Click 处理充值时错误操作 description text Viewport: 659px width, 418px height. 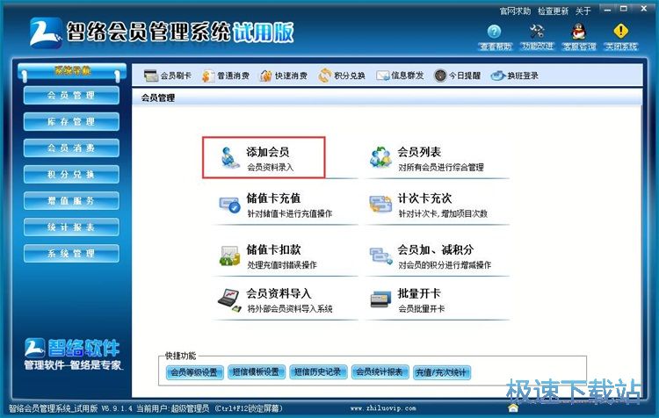pos(282,265)
